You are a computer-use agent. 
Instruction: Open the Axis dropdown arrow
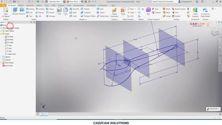135,9
